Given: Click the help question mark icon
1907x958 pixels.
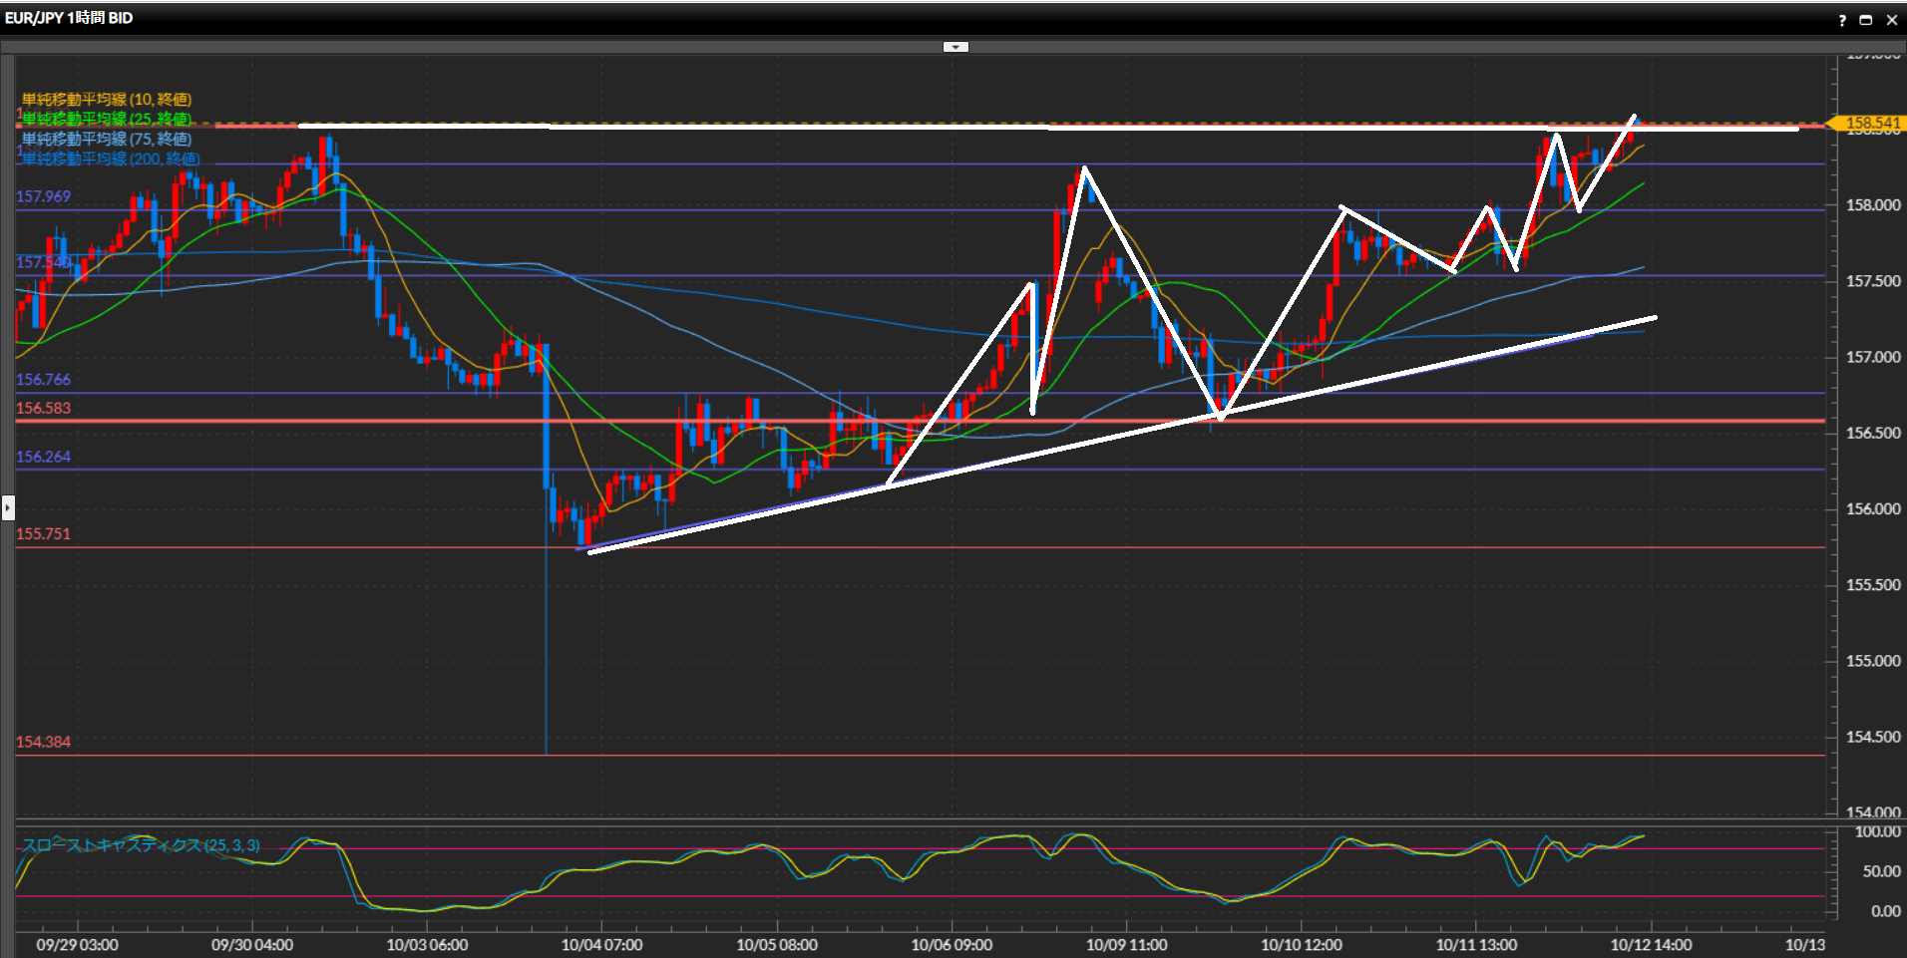Looking at the screenshot, I should 1842,20.
